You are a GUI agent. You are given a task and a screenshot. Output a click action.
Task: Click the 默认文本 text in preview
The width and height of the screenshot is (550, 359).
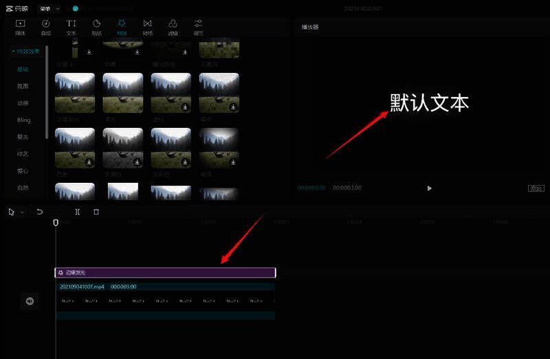point(429,103)
